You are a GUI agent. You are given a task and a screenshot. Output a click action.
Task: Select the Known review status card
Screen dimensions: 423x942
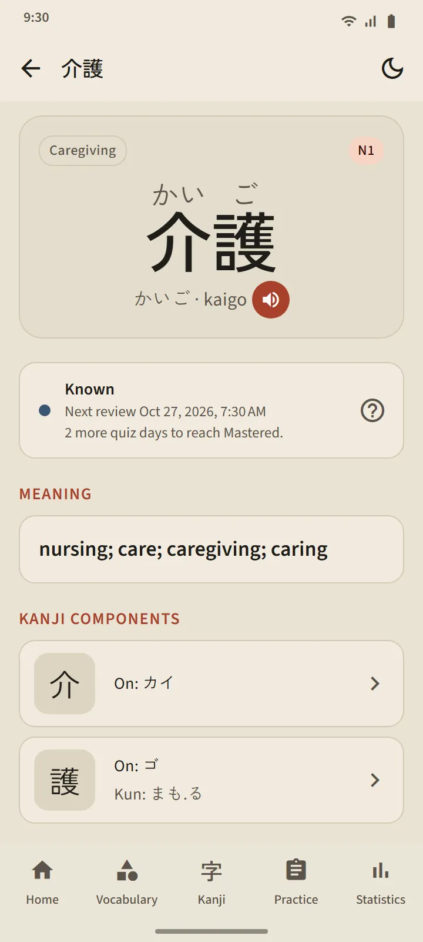point(211,410)
